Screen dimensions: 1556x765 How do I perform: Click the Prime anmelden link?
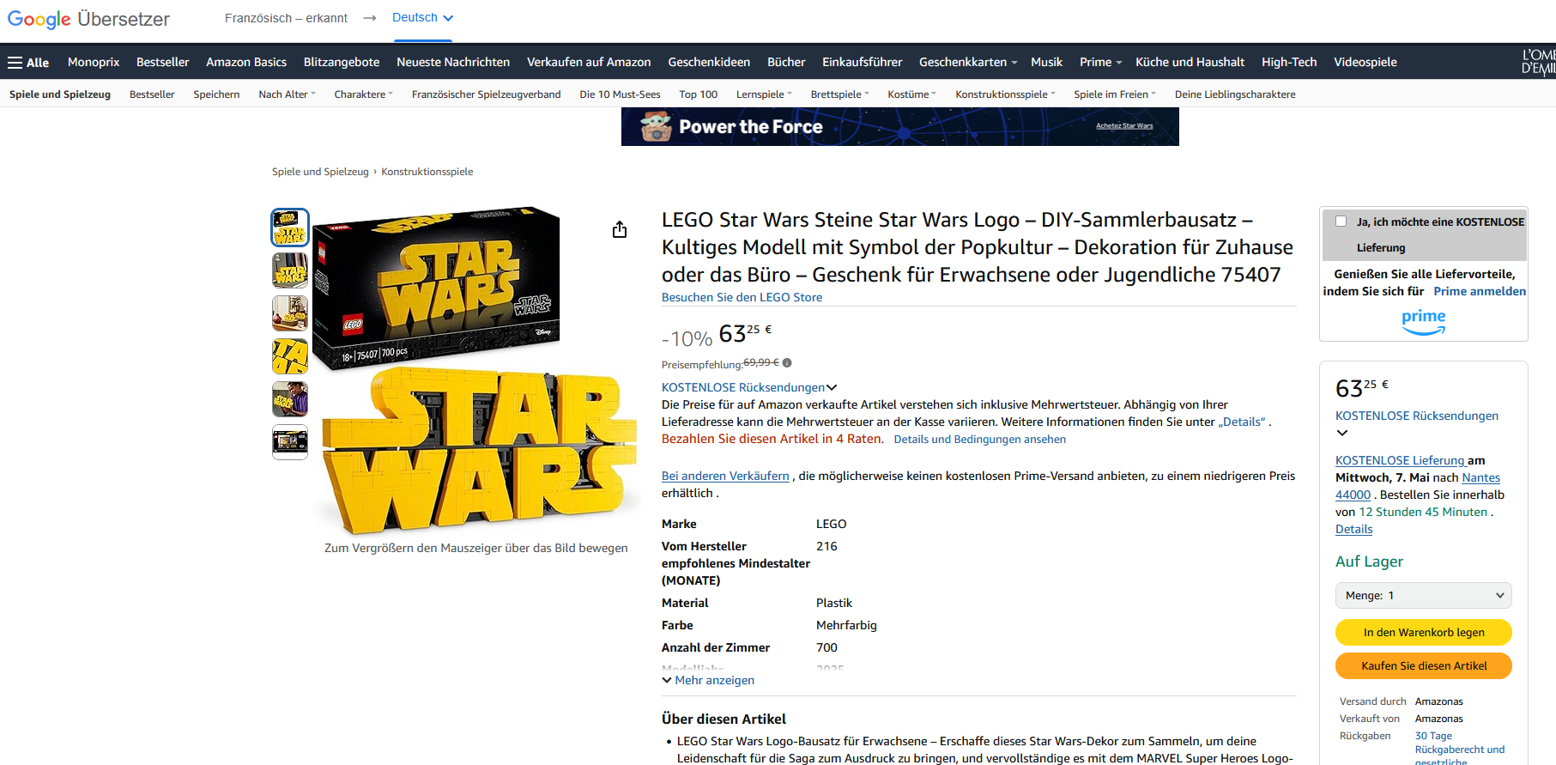(1480, 292)
